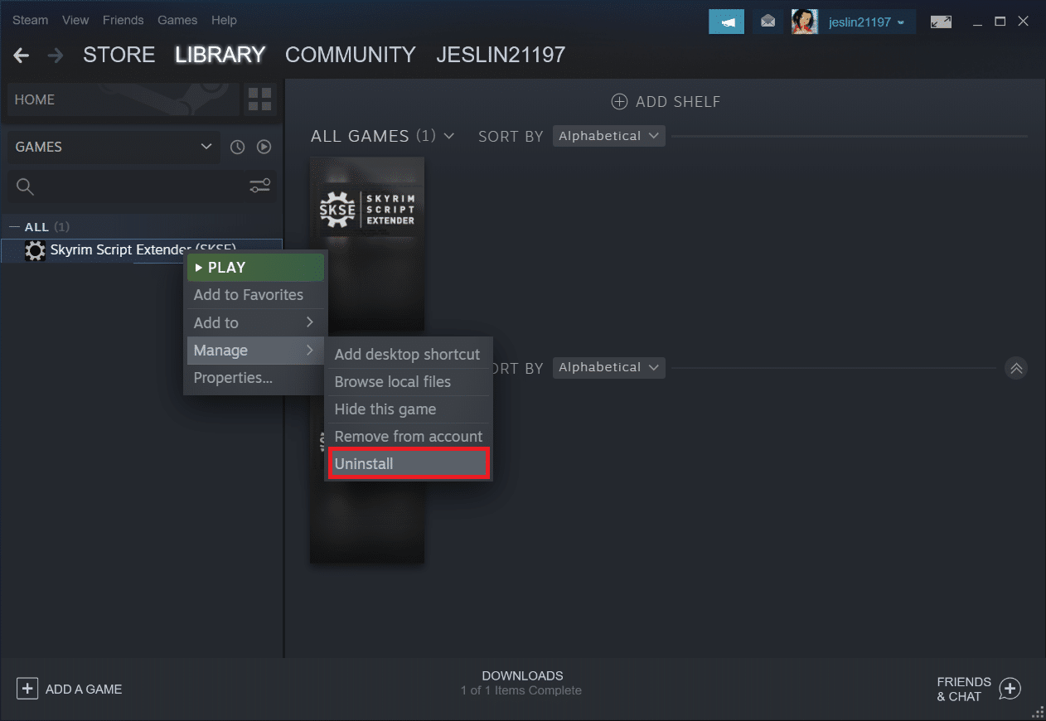Switch to collections grid view icon
This screenshot has width=1046, height=721.
[x=259, y=99]
